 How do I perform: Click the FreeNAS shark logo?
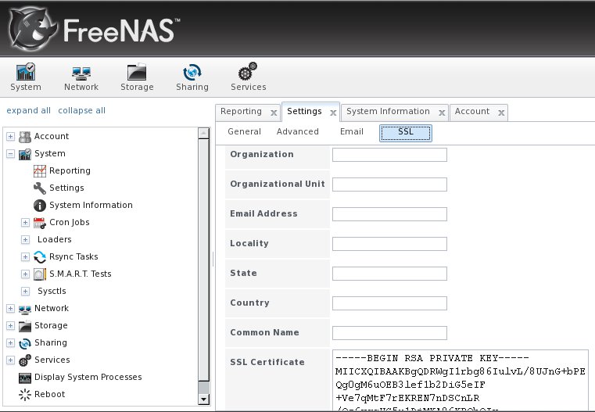[33, 29]
